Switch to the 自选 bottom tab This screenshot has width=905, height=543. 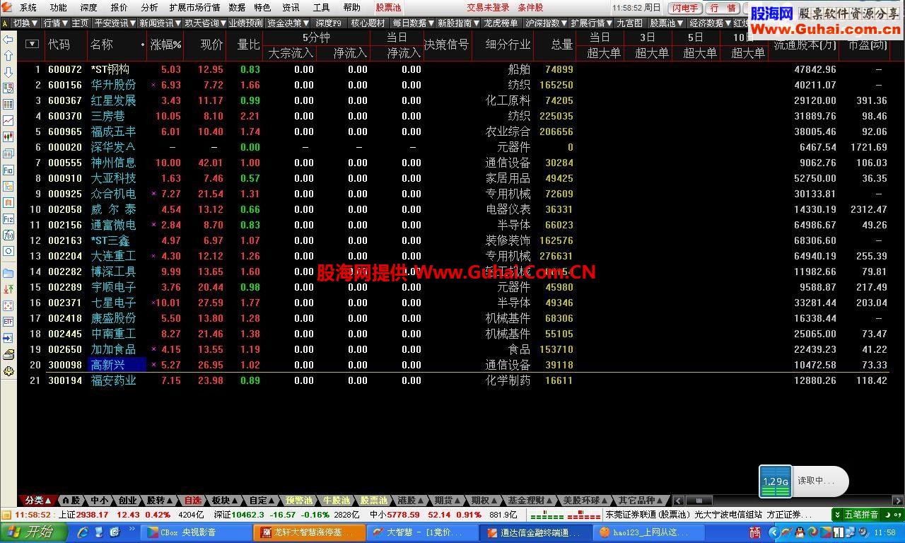193,501
